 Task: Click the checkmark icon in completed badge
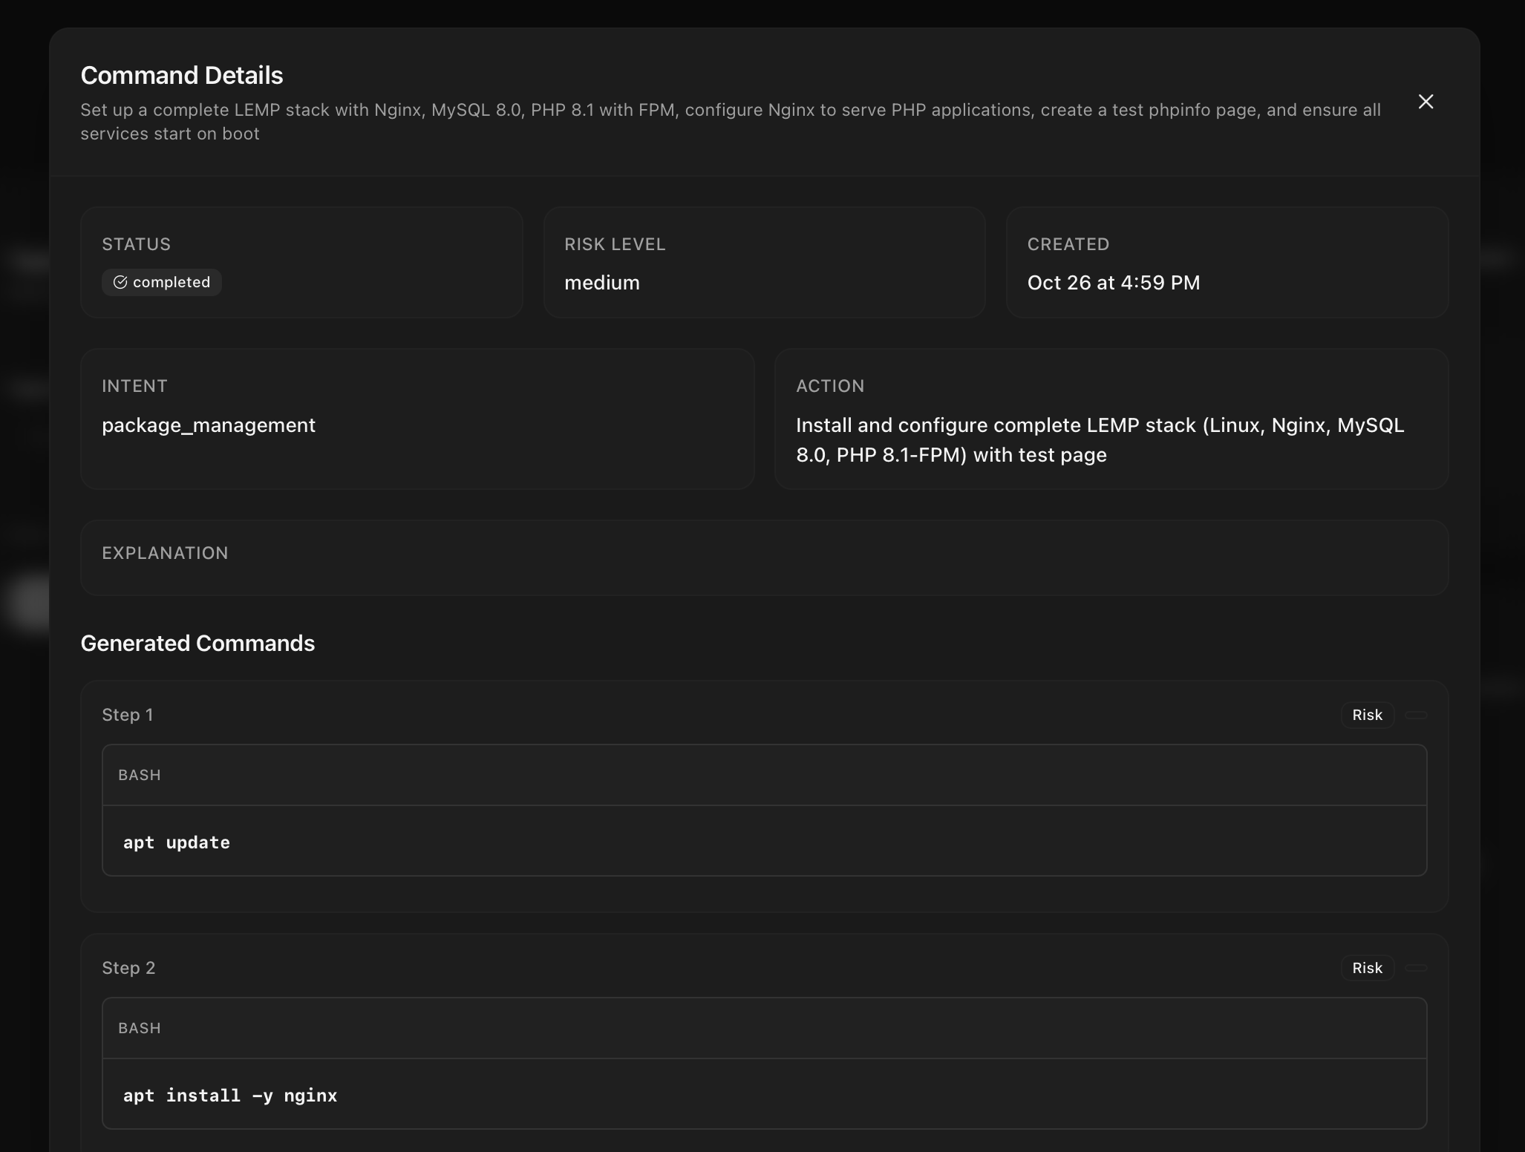tap(120, 282)
